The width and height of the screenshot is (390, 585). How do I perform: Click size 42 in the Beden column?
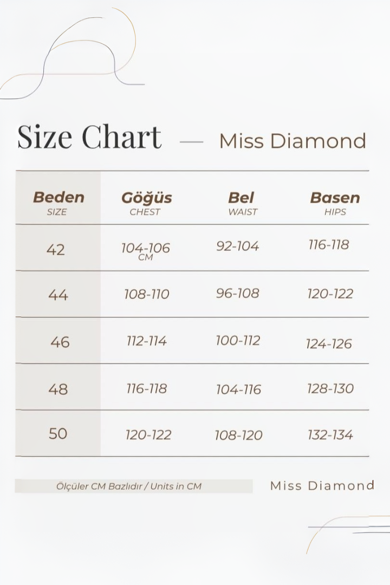56,249
